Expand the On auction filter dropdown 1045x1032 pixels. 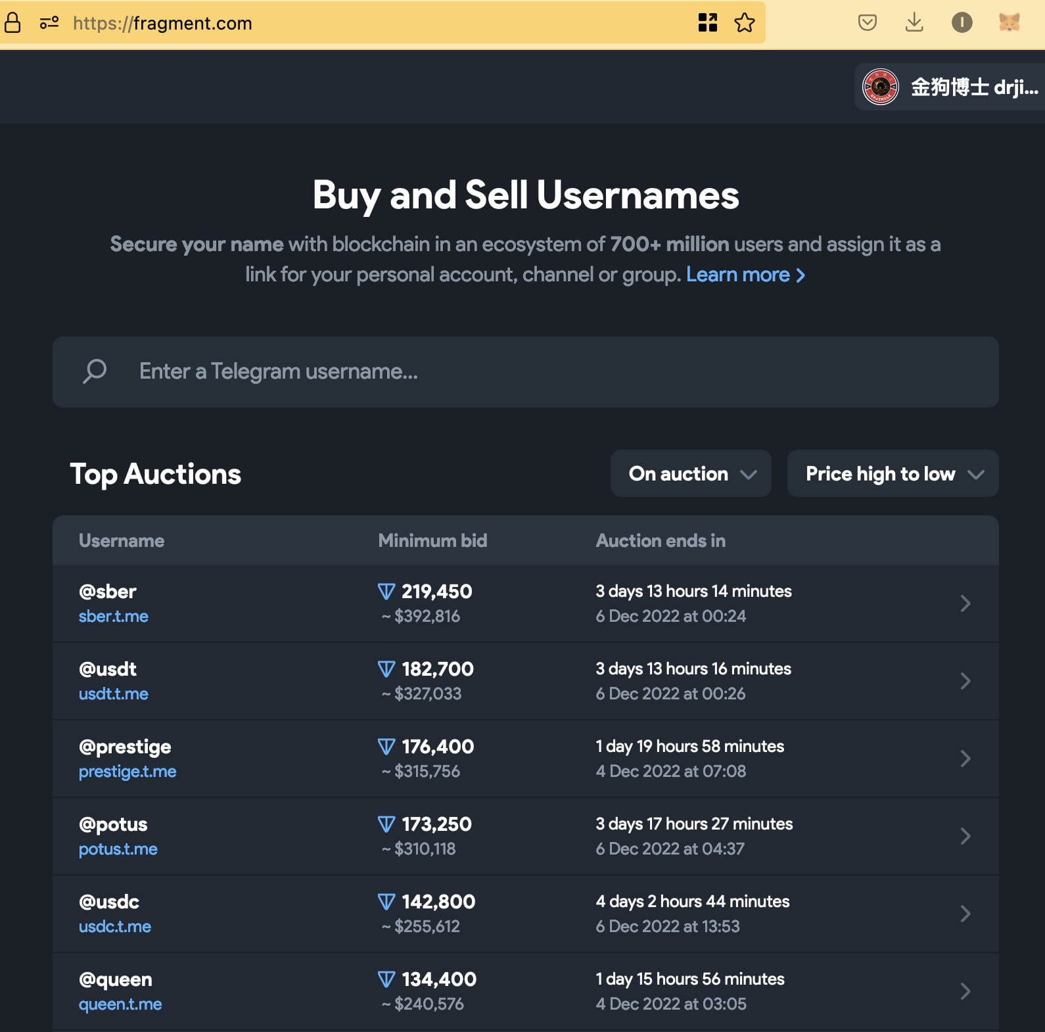click(x=691, y=473)
